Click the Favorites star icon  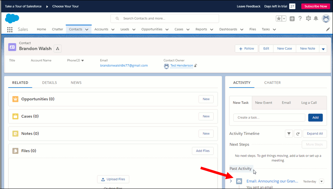pos(279,19)
